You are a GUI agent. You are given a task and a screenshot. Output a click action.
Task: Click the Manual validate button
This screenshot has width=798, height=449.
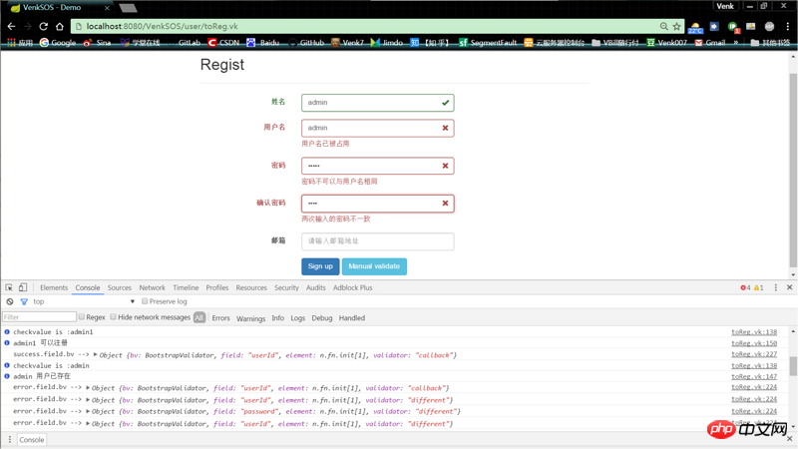click(374, 266)
